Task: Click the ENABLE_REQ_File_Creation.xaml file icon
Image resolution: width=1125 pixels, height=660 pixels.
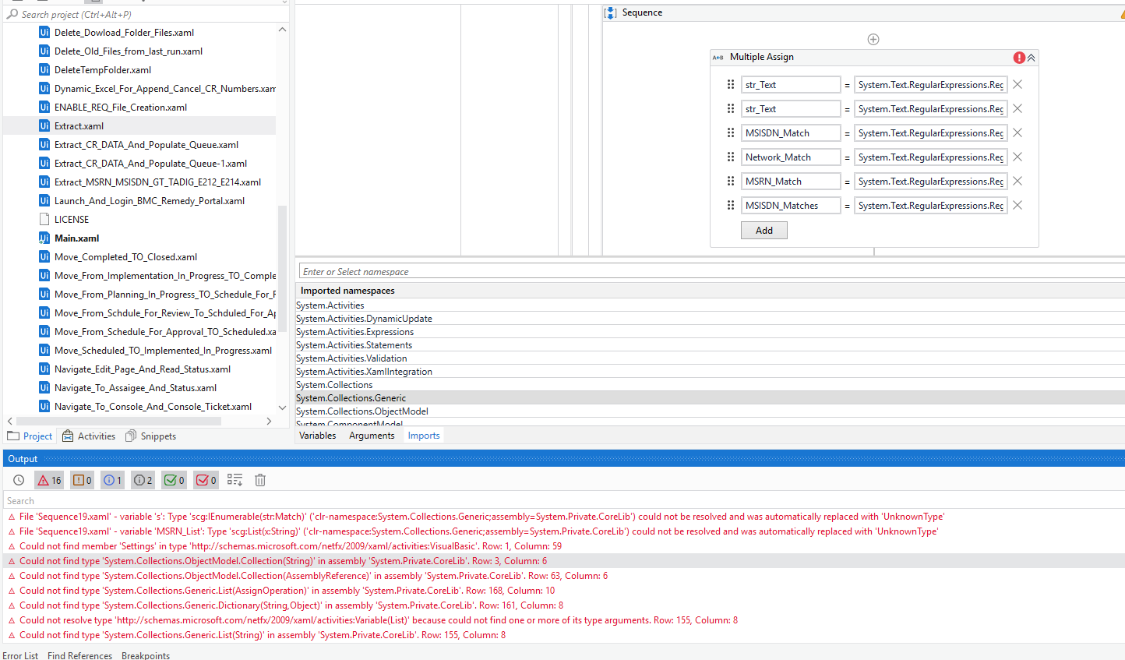Action: point(44,108)
